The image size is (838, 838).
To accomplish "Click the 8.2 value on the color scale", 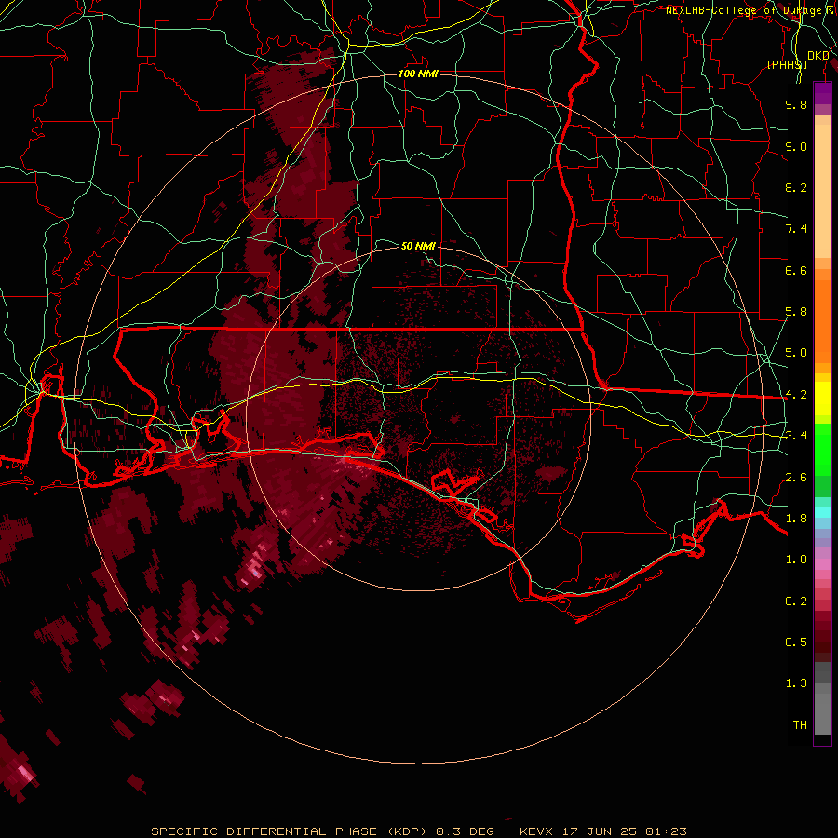I will [x=796, y=187].
